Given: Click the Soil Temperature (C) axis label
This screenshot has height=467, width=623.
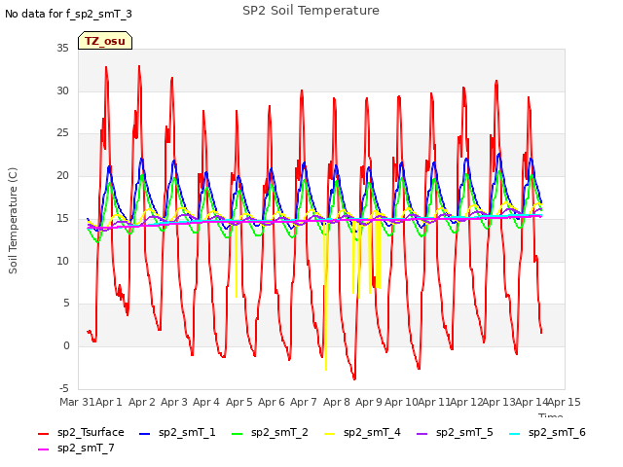Looking at the screenshot, I should point(13,221).
